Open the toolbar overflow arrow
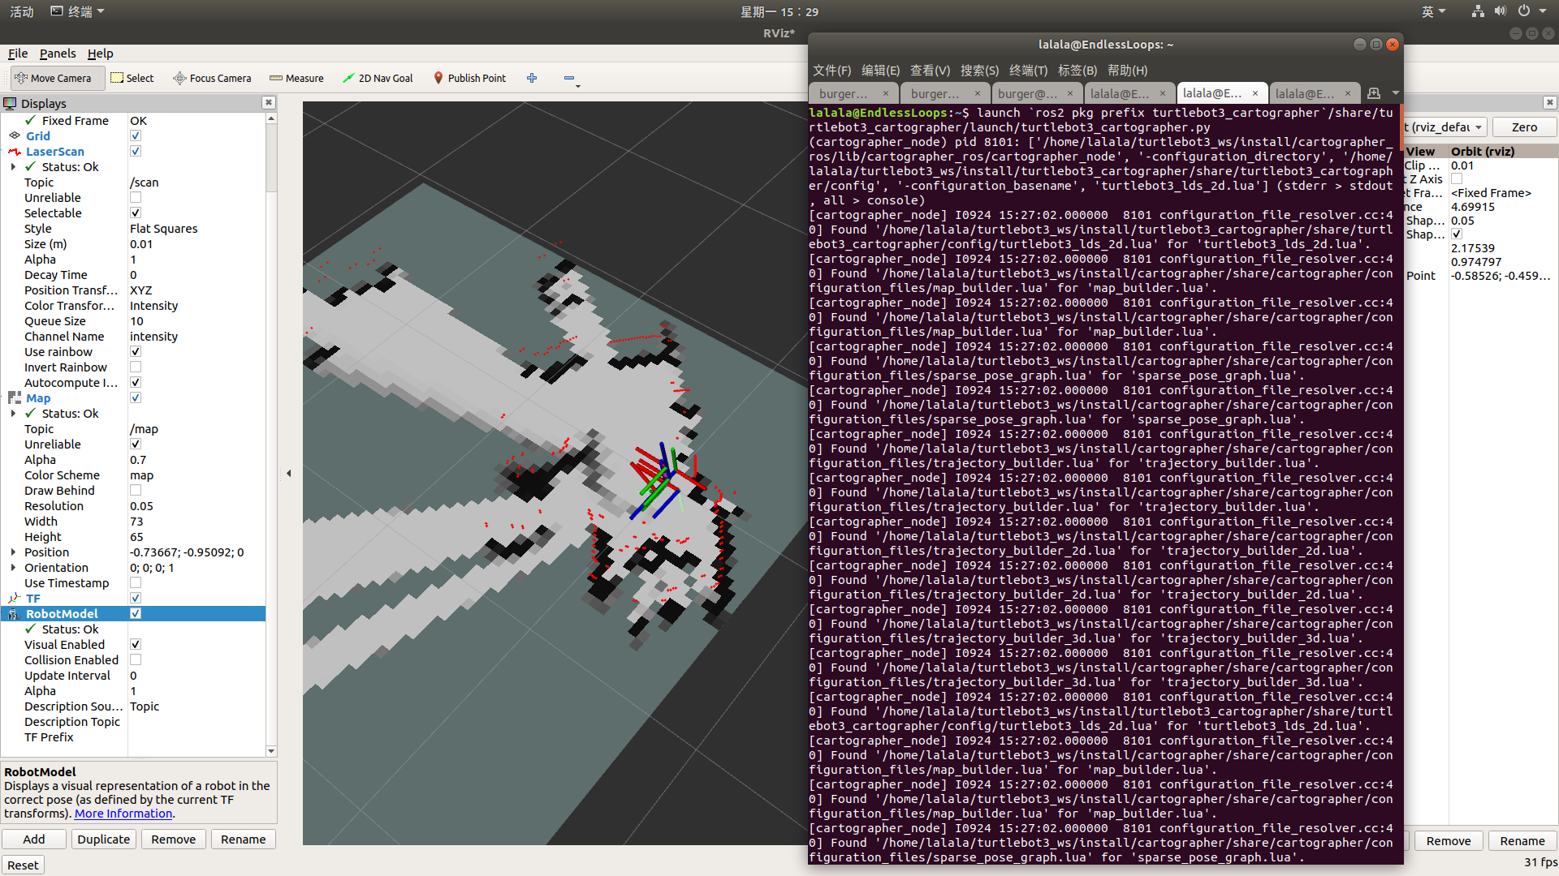This screenshot has height=876, width=1559. click(x=578, y=86)
